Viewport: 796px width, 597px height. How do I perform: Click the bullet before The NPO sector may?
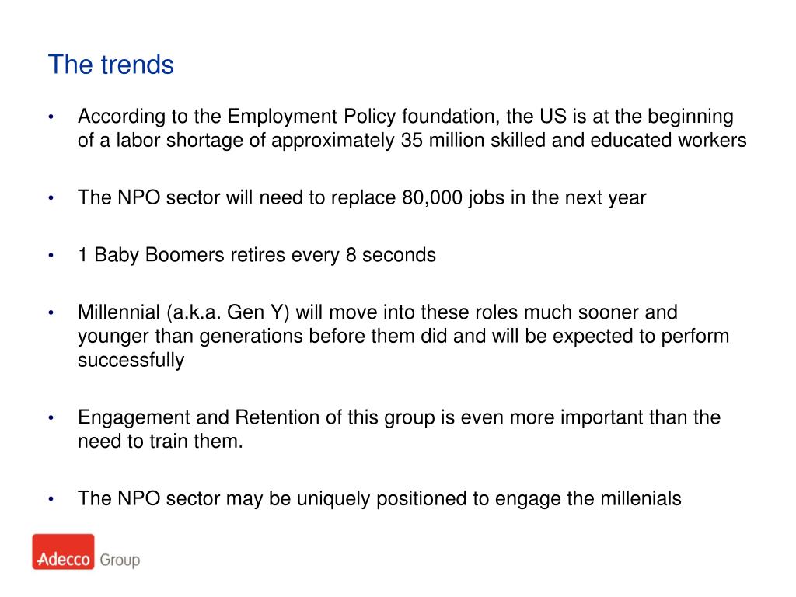click(51, 499)
